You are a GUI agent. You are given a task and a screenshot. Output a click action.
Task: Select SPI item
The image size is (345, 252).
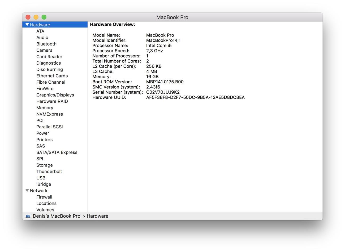click(x=40, y=159)
